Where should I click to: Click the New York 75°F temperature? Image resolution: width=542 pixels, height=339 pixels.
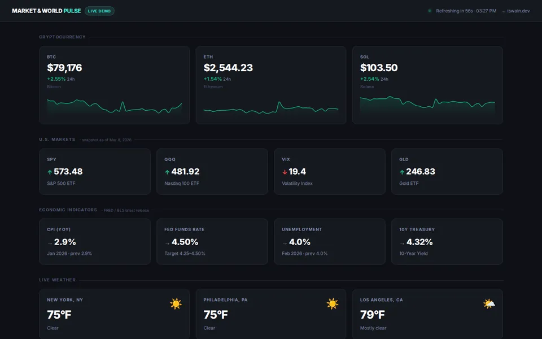59,315
